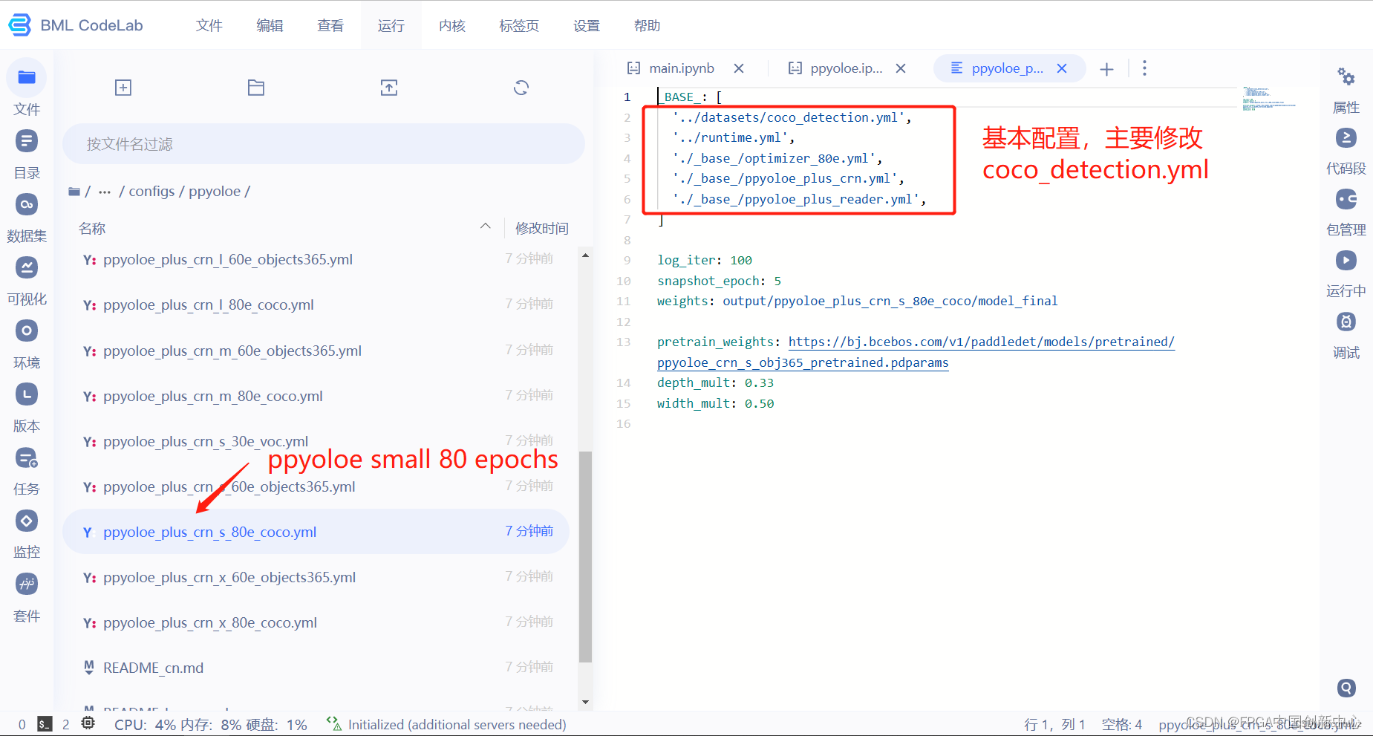Open the 设置 menu
The height and width of the screenshot is (736, 1373).
tap(587, 25)
